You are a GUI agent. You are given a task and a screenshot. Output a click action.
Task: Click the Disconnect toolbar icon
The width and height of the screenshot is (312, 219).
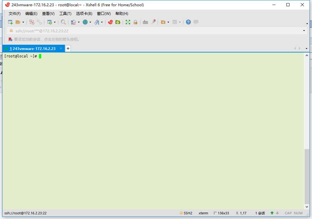[32, 22]
